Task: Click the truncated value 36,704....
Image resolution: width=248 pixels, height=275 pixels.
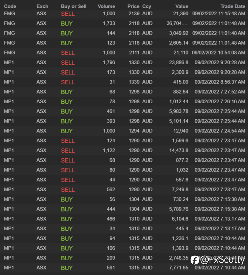Action: (177, 23)
